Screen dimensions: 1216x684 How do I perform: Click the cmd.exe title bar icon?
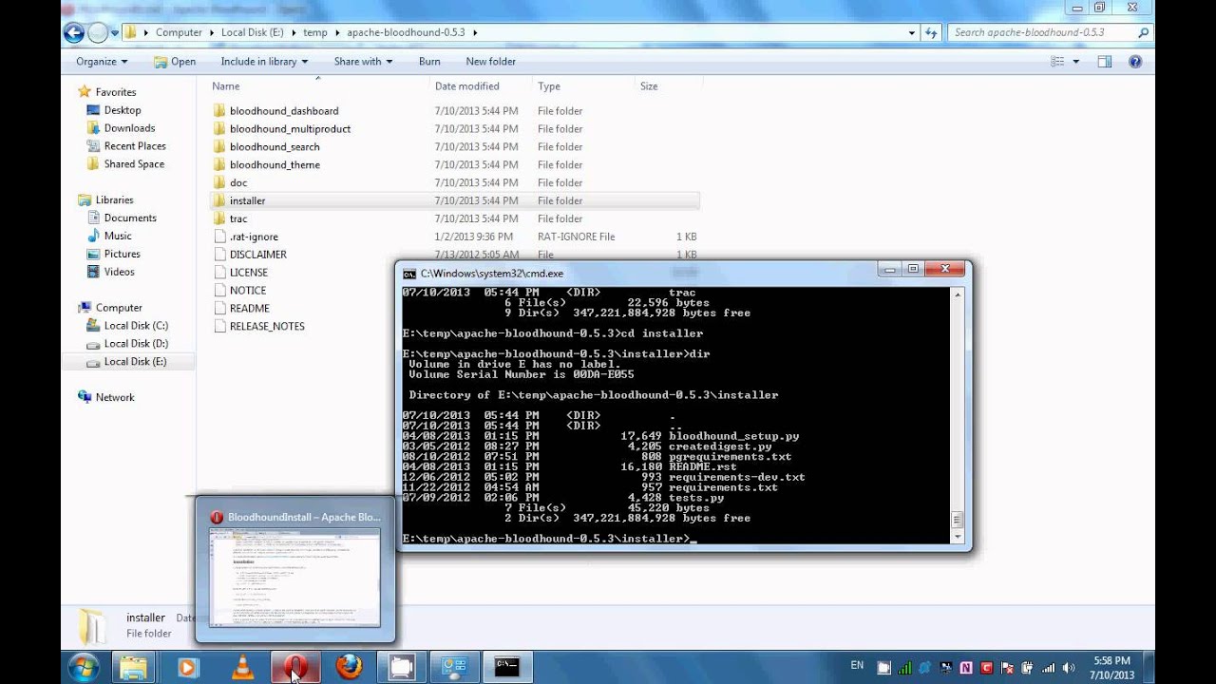[x=409, y=274]
